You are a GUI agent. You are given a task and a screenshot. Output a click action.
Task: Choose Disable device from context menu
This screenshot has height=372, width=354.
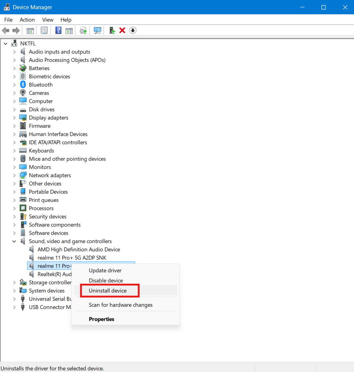pos(126,280)
